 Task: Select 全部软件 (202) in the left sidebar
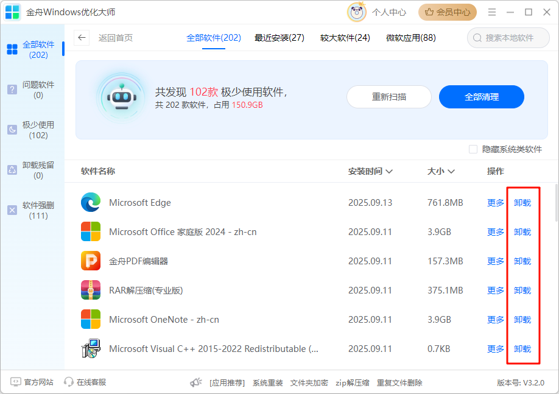pos(32,49)
